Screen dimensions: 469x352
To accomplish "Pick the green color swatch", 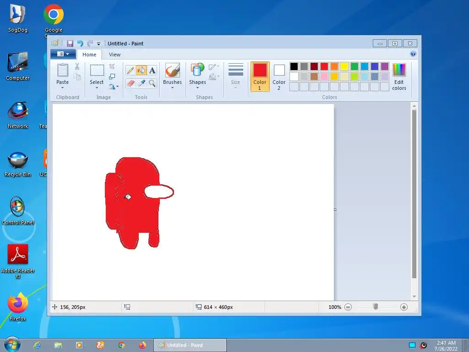I will point(354,66).
